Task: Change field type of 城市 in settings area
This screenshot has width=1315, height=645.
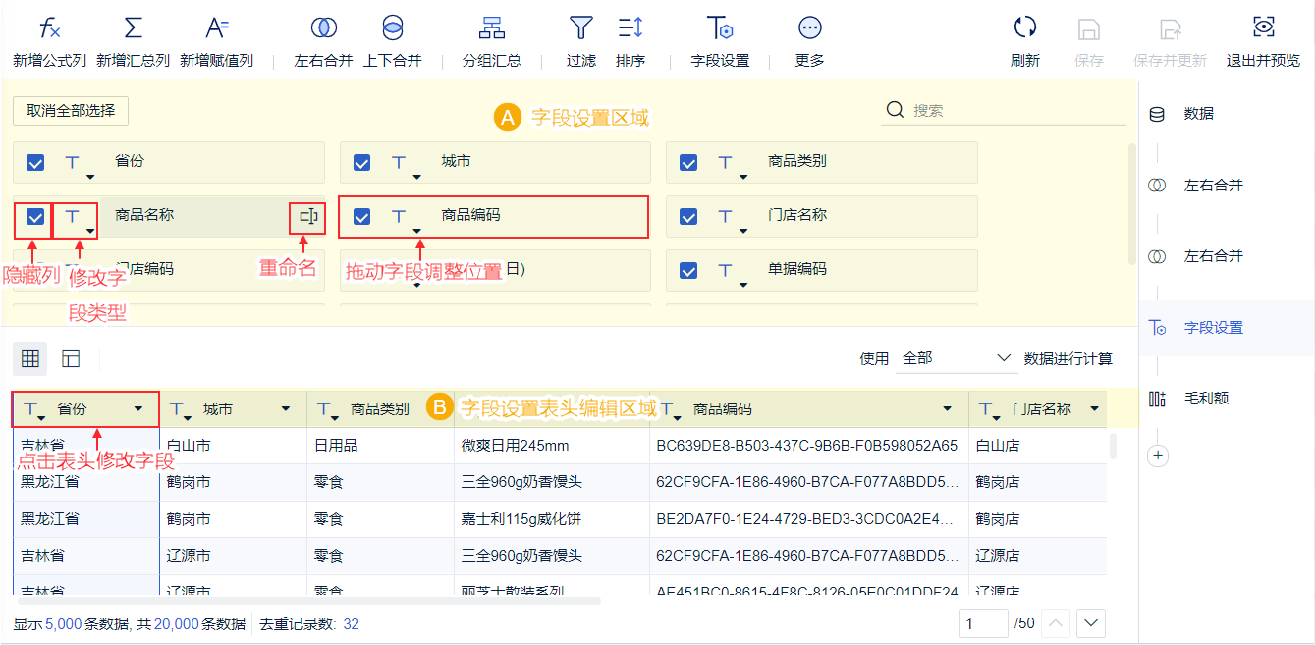Action: coord(405,164)
